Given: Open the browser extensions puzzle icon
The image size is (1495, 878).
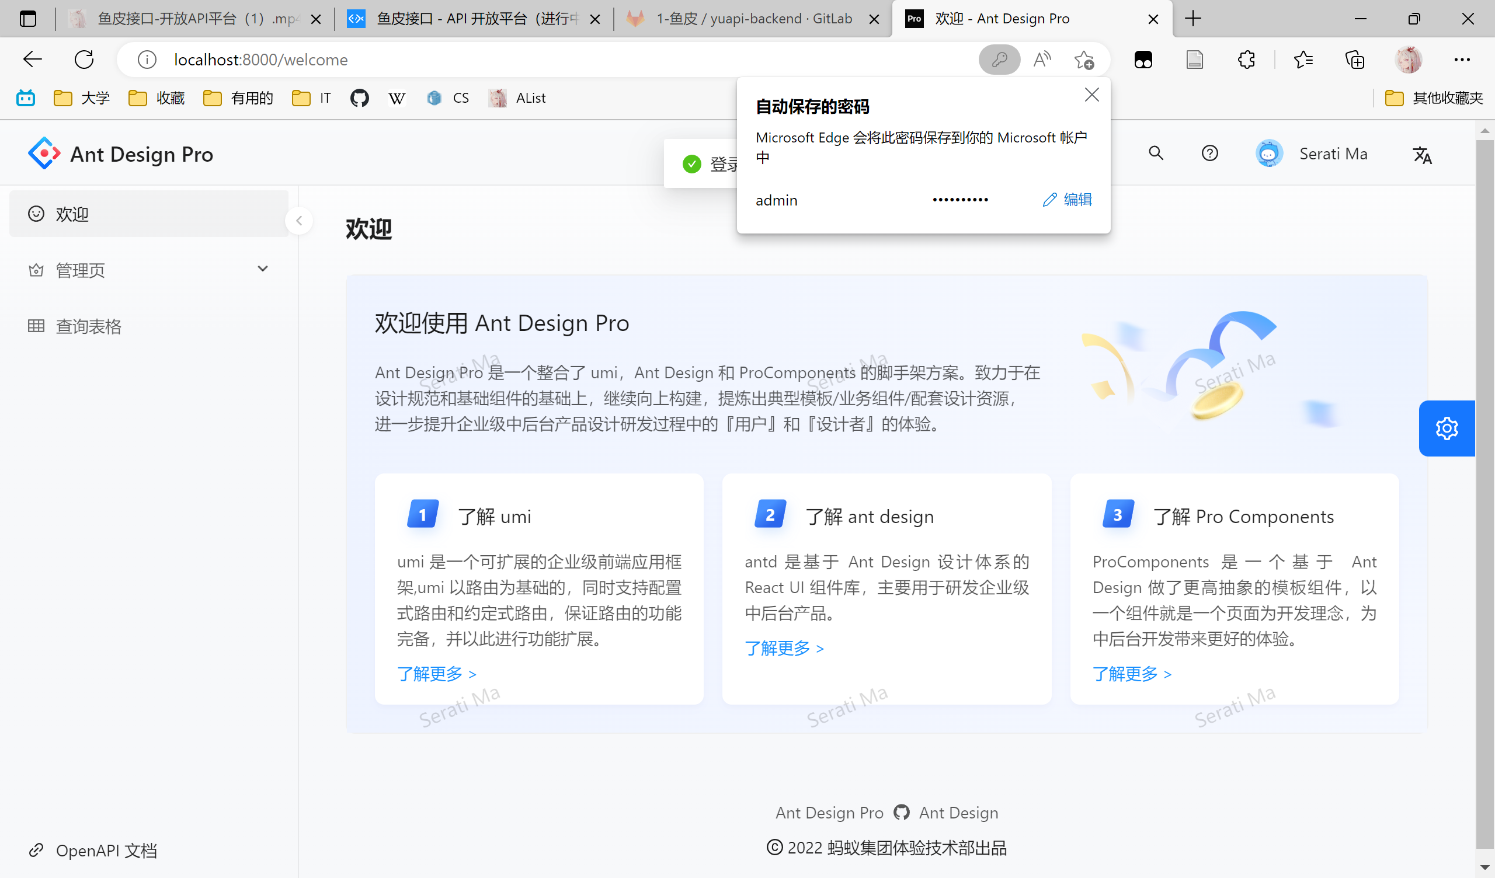Looking at the screenshot, I should [x=1246, y=60].
